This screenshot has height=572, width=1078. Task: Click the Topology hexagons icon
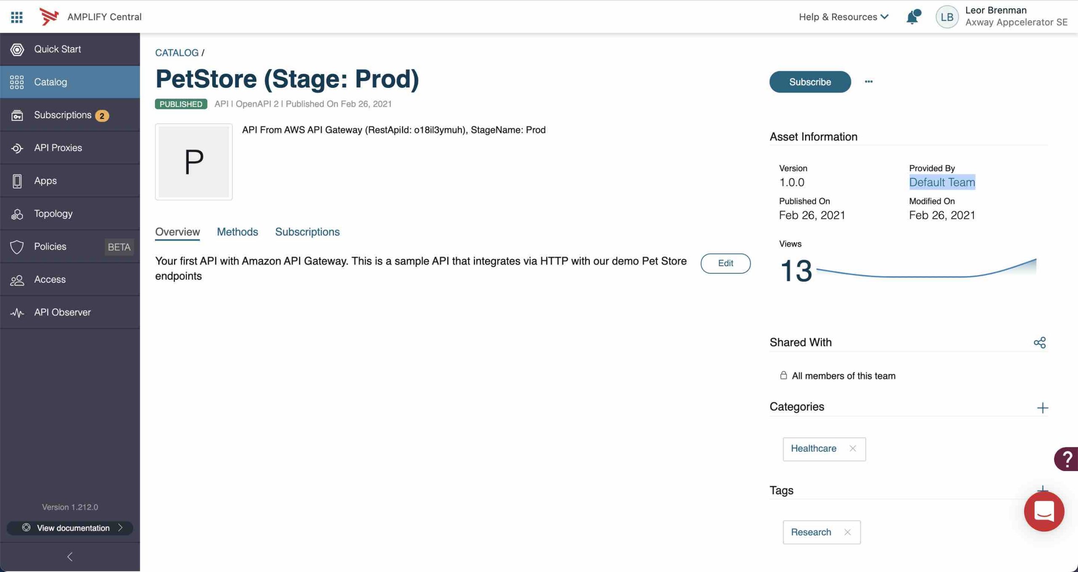(17, 214)
